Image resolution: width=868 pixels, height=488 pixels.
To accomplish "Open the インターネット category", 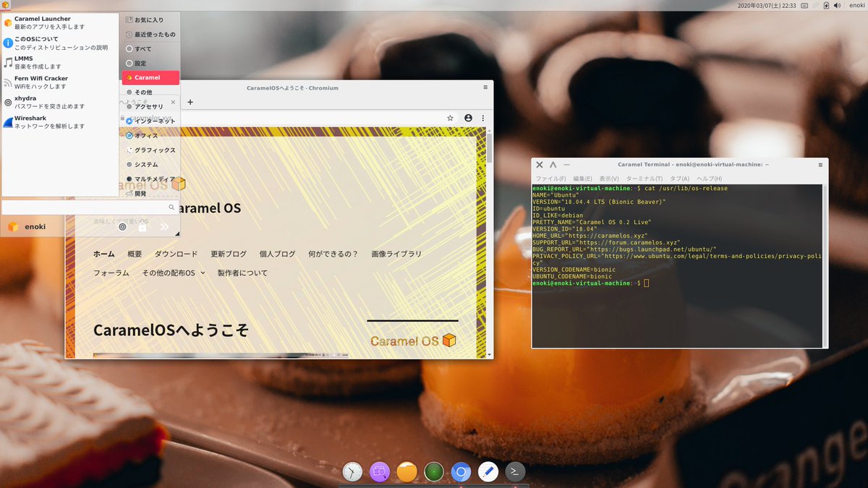I will point(150,121).
